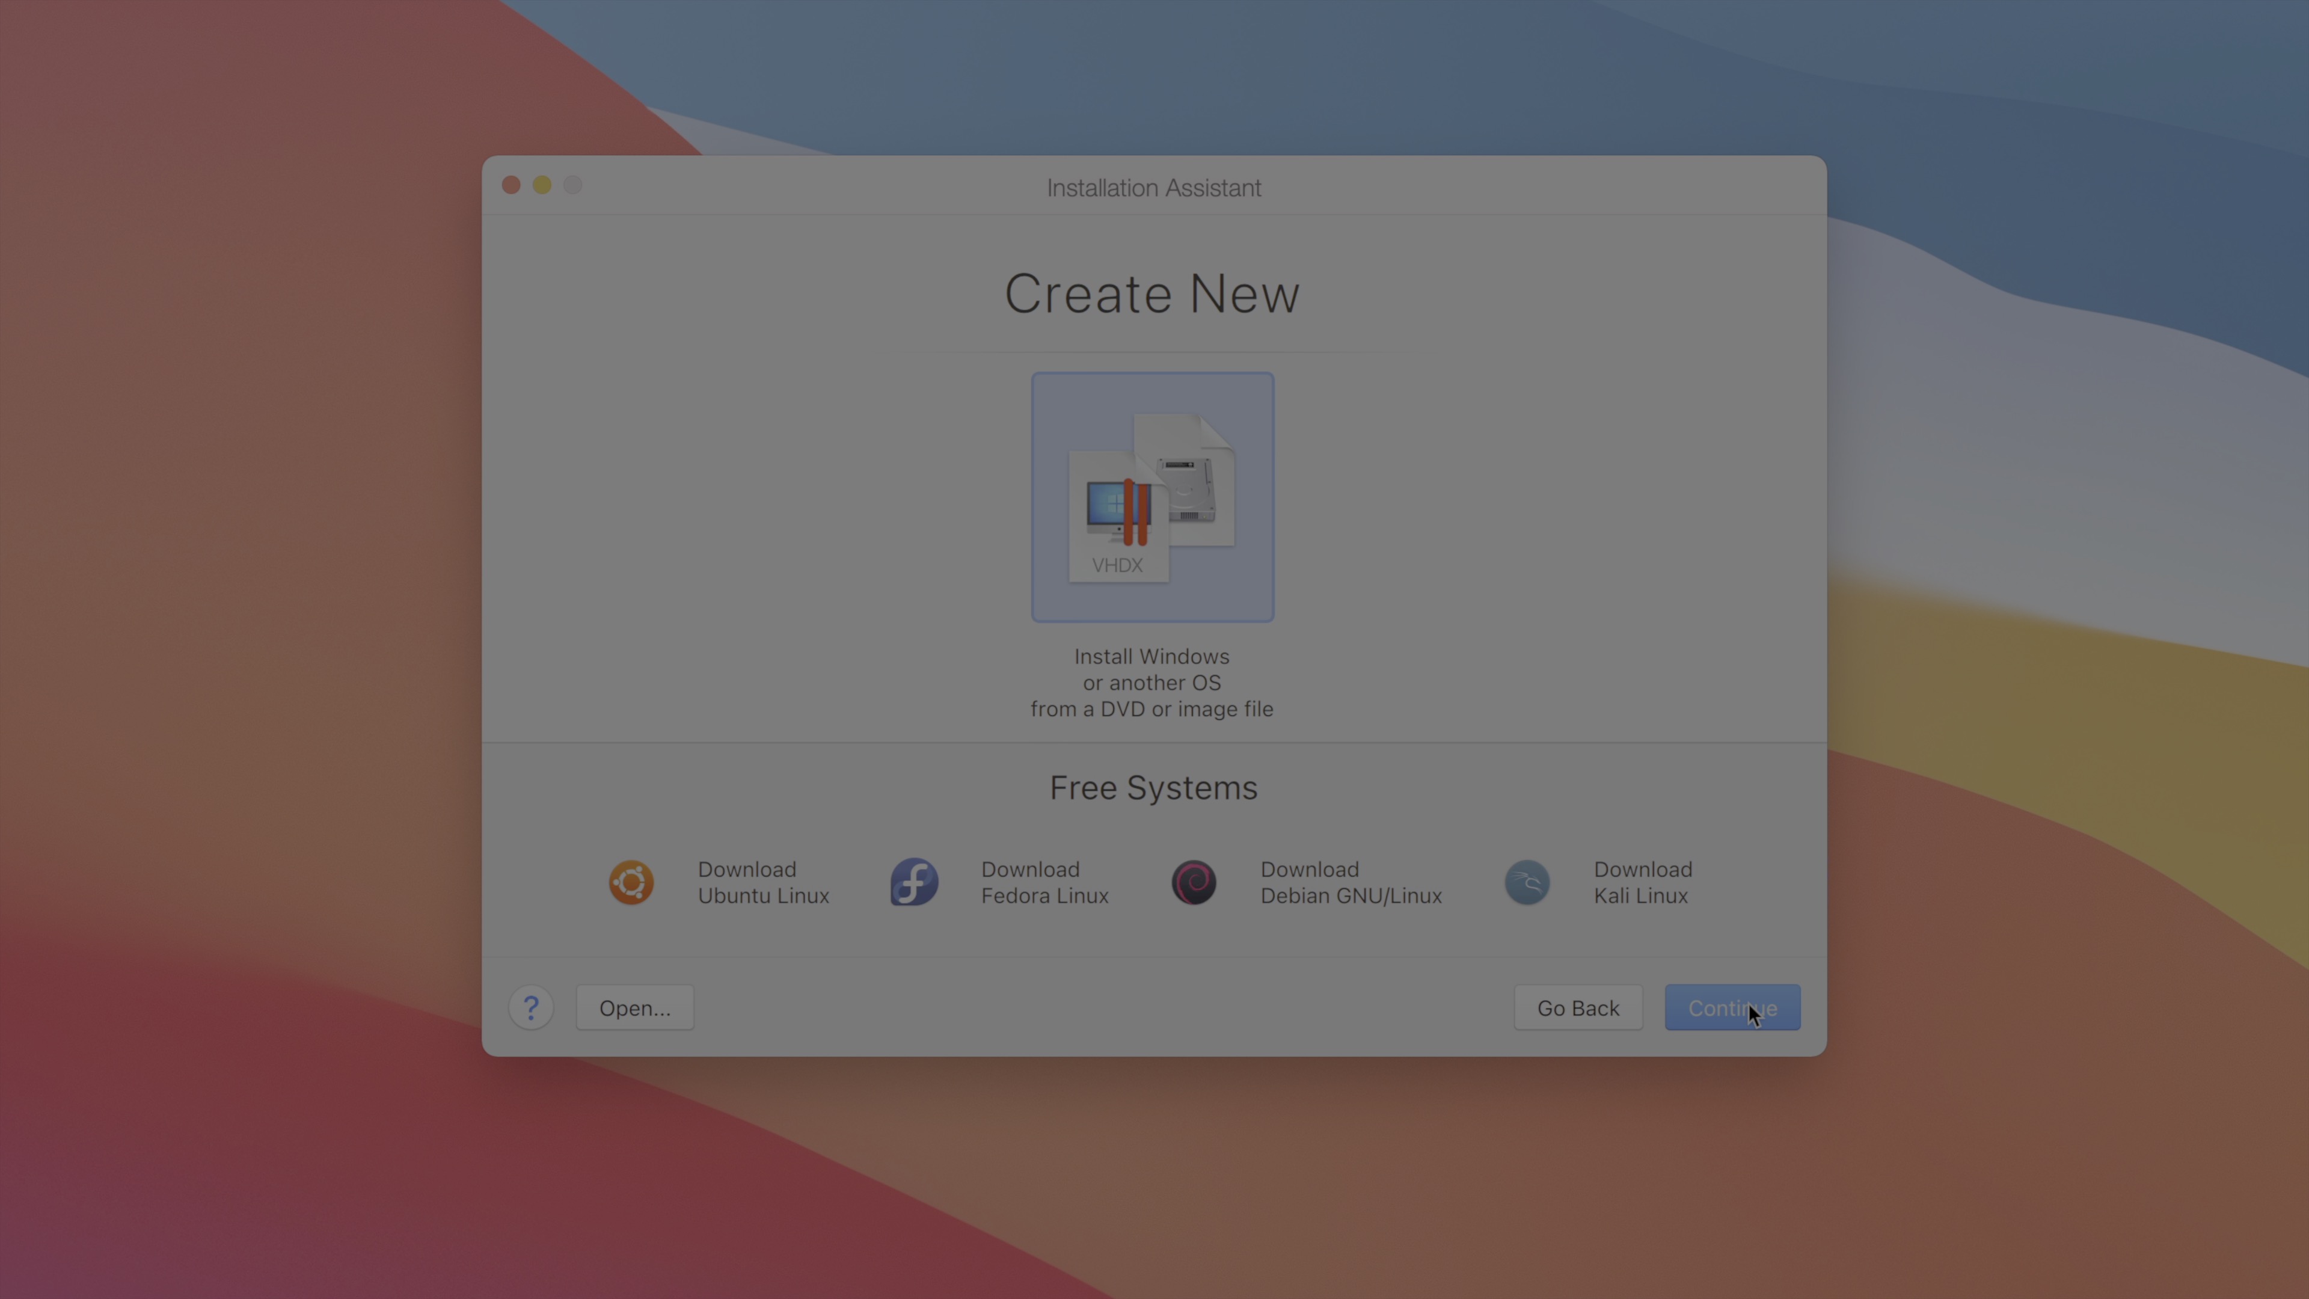Open help with the question mark button
This screenshot has height=1299, width=2309.
click(x=530, y=1008)
